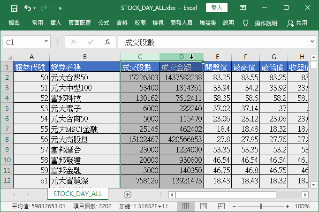Click the Undo arrow icon

pos(28,8)
